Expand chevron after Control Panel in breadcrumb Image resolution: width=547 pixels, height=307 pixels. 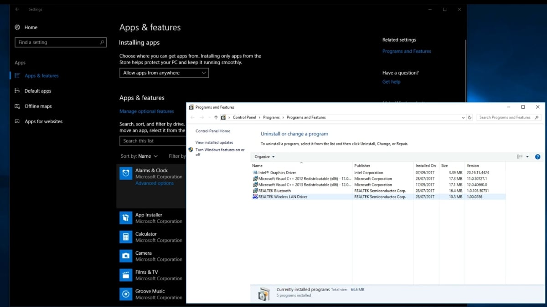(259, 117)
